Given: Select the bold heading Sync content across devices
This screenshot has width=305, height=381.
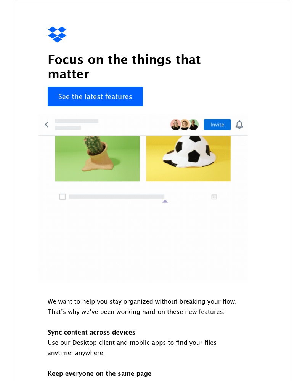Looking at the screenshot, I should coord(91,332).
